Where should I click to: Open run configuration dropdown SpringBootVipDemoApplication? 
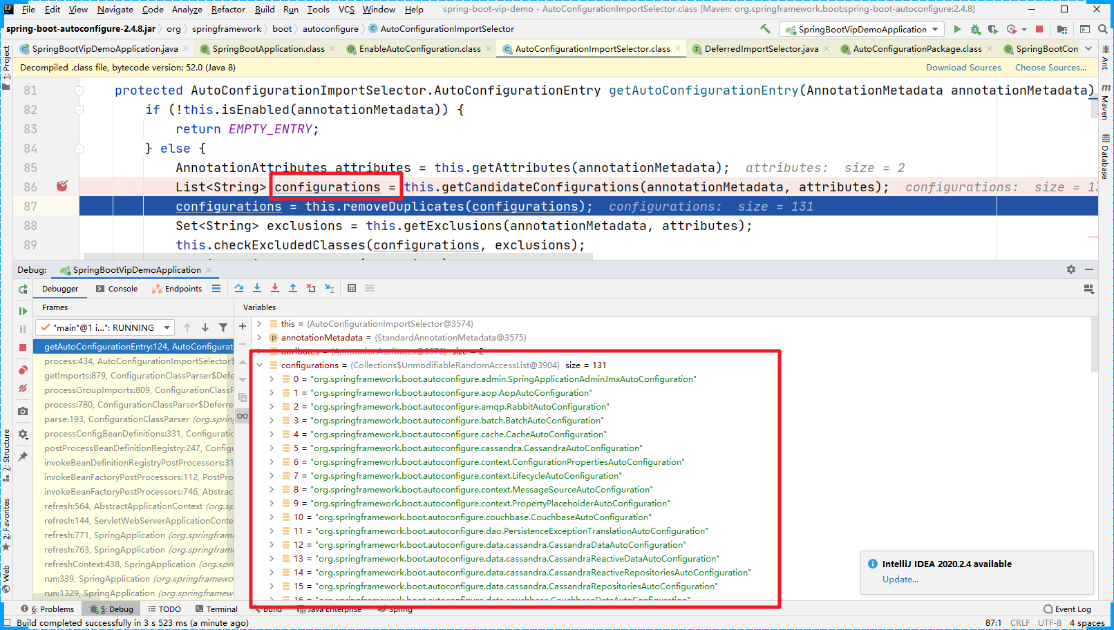pos(862,29)
